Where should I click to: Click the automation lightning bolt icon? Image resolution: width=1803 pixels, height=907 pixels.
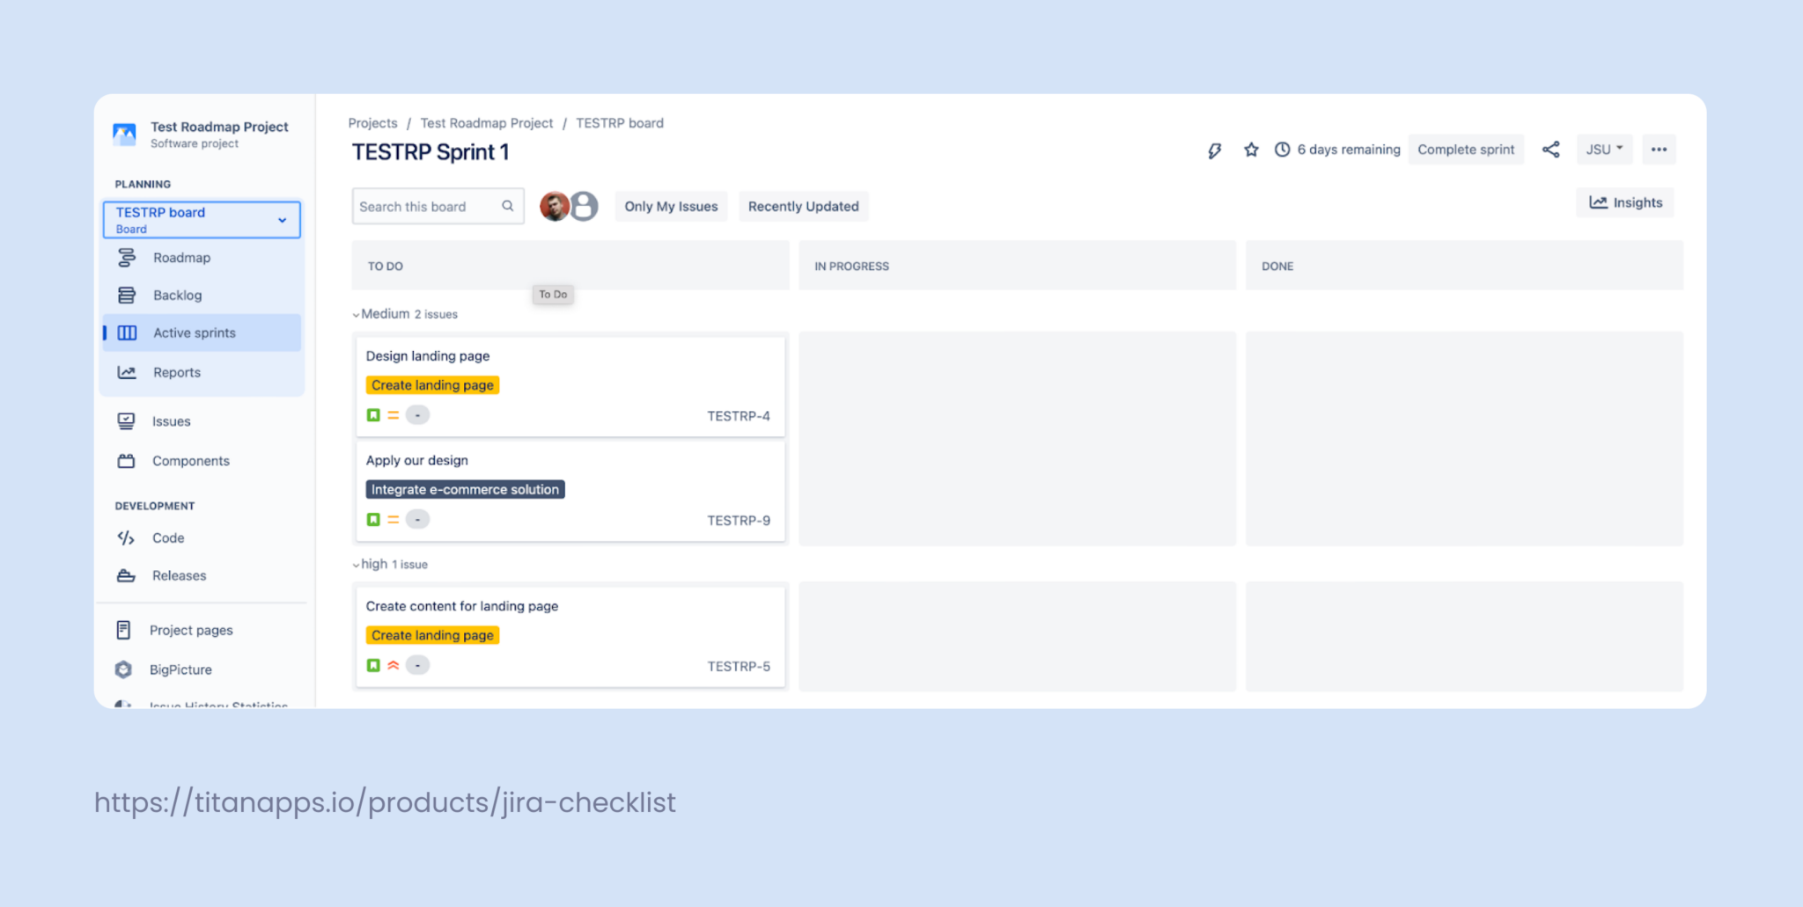point(1214,150)
